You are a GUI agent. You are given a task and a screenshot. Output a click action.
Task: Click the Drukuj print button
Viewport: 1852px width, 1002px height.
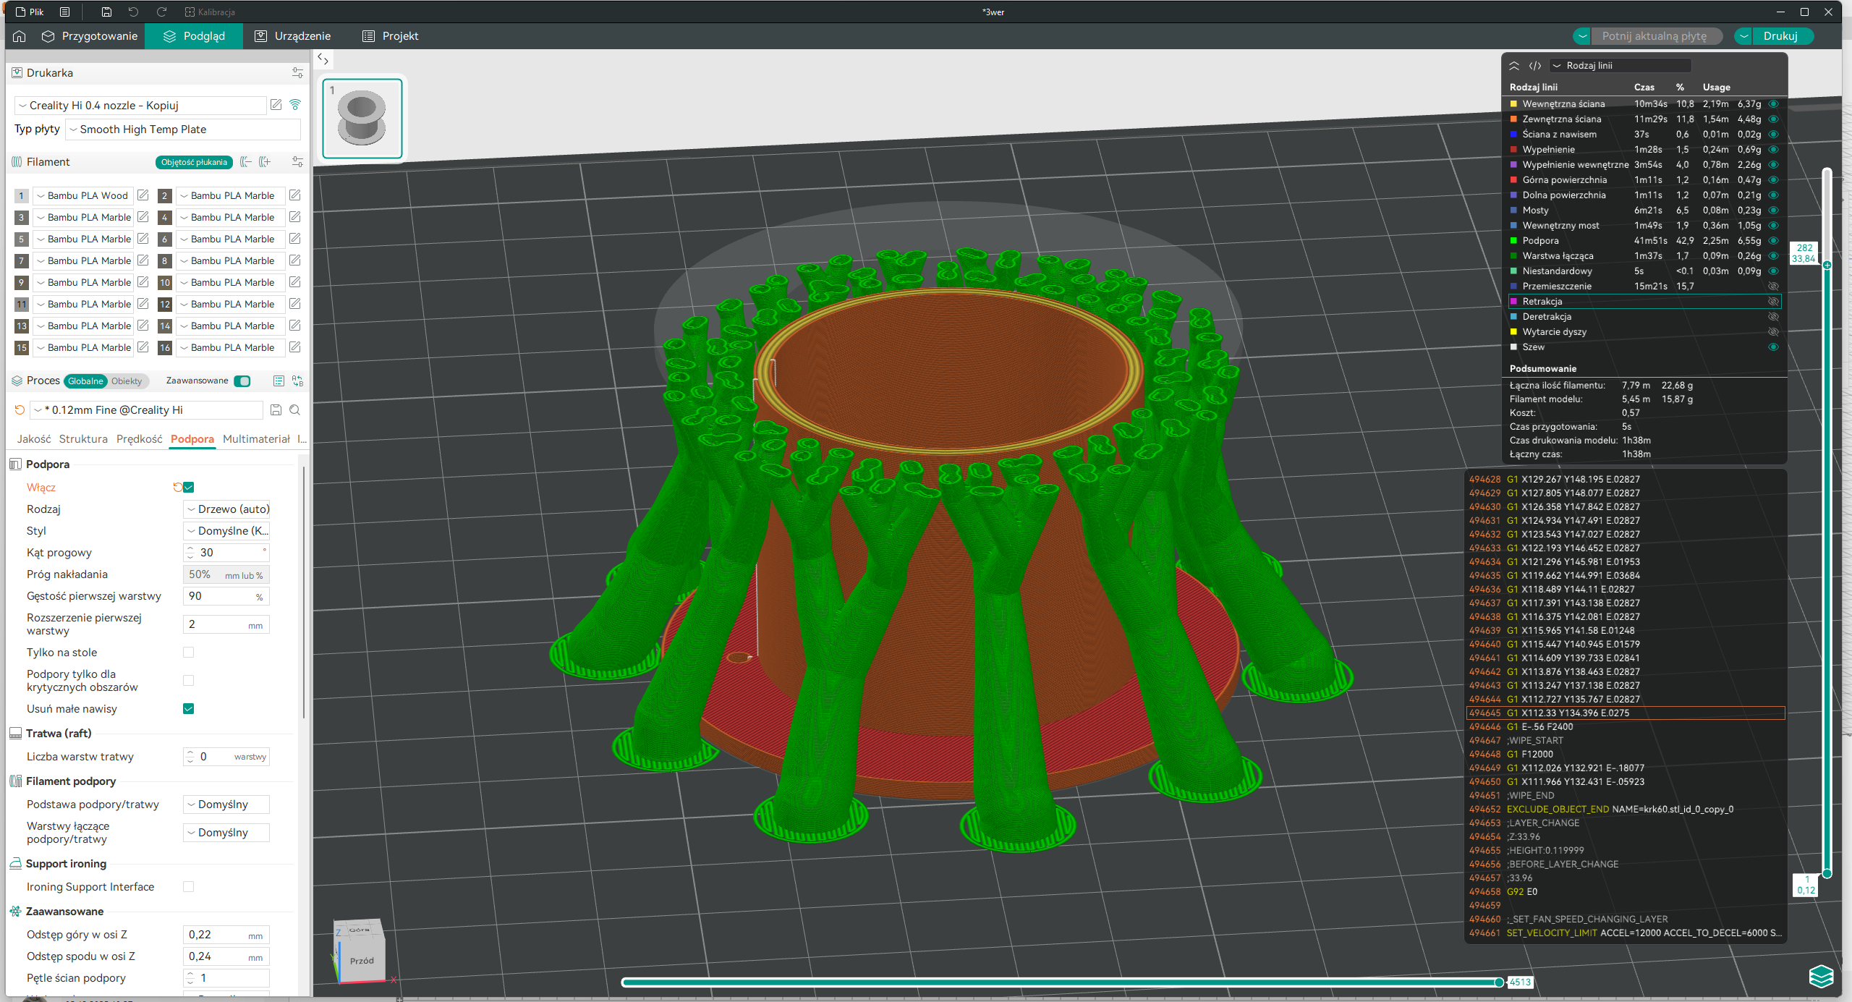pos(1781,36)
